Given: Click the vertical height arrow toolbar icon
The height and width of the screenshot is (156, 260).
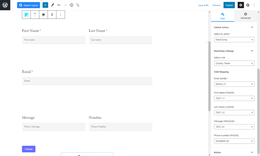Looking at the screenshot, I should click(x=52, y=14).
